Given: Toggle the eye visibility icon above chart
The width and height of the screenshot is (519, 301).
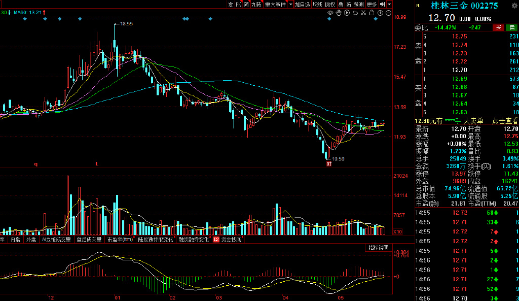Looking at the screenshot, I should [330, 13].
